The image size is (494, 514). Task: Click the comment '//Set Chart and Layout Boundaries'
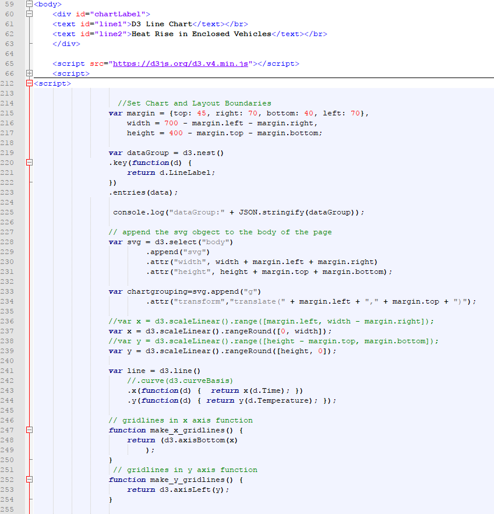point(195,103)
